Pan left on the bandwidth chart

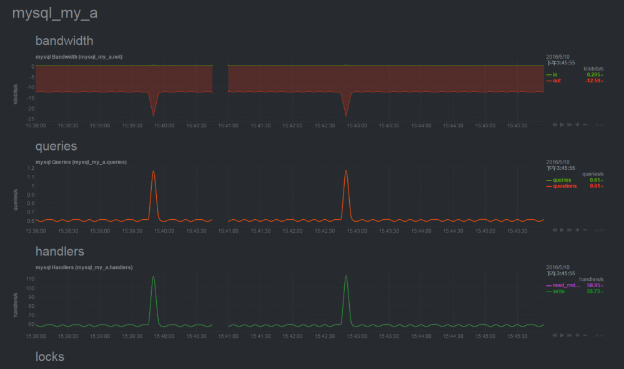point(555,125)
